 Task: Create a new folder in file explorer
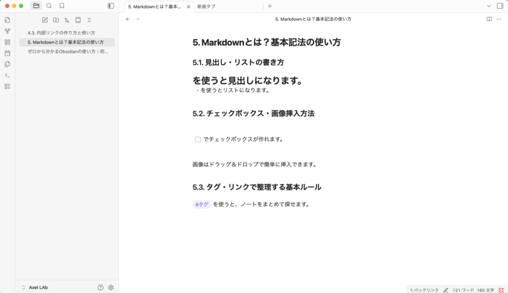[56, 20]
